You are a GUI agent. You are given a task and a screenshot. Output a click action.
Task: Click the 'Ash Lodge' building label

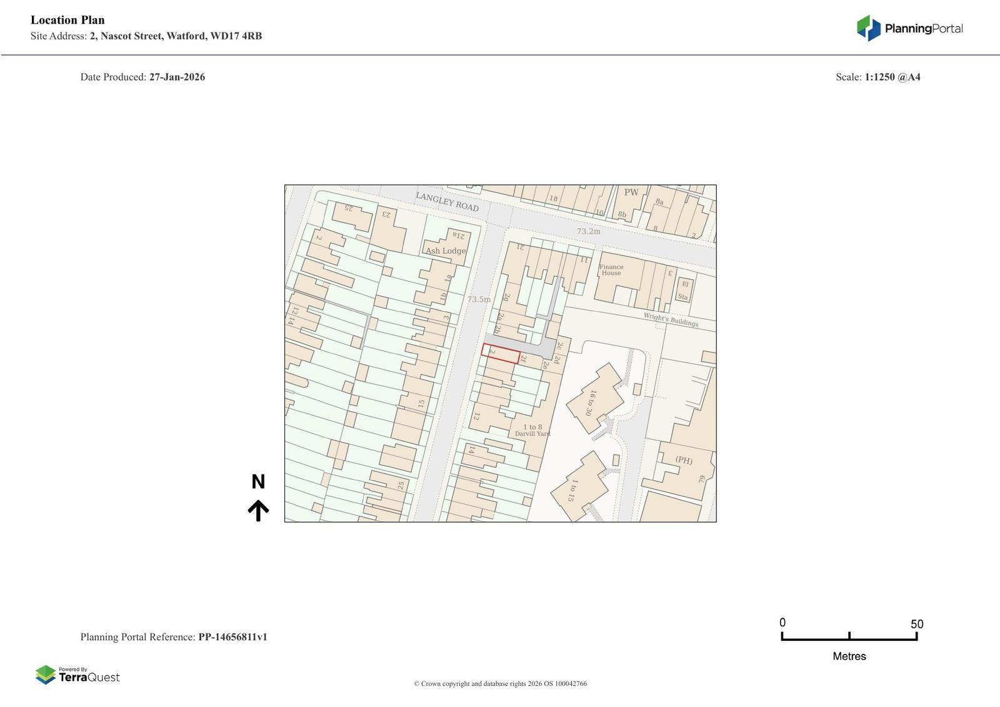(446, 251)
